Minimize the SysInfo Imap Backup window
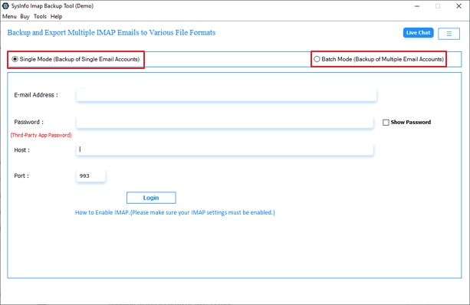This screenshot has width=470, height=305. tap(417, 6)
